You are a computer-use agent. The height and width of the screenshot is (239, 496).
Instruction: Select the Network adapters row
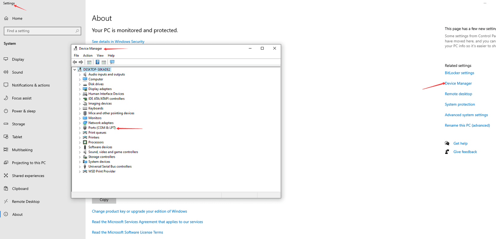coord(101,123)
